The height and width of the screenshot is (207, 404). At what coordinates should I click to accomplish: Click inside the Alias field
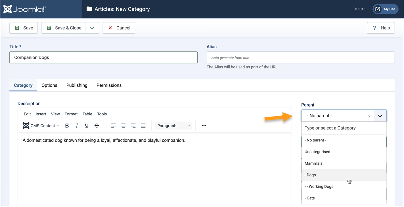[x=300, y=57]
